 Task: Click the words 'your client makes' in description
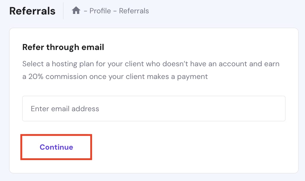pos(139,77)
